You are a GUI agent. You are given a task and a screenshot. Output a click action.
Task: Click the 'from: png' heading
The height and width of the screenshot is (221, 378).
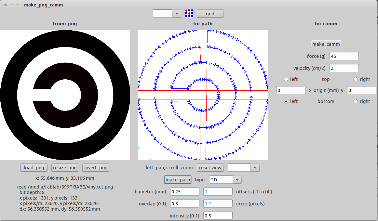tap(65, 24)
